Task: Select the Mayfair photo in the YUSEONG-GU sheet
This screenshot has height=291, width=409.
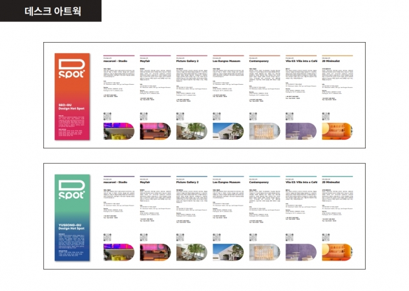Action: coord(155,252)
